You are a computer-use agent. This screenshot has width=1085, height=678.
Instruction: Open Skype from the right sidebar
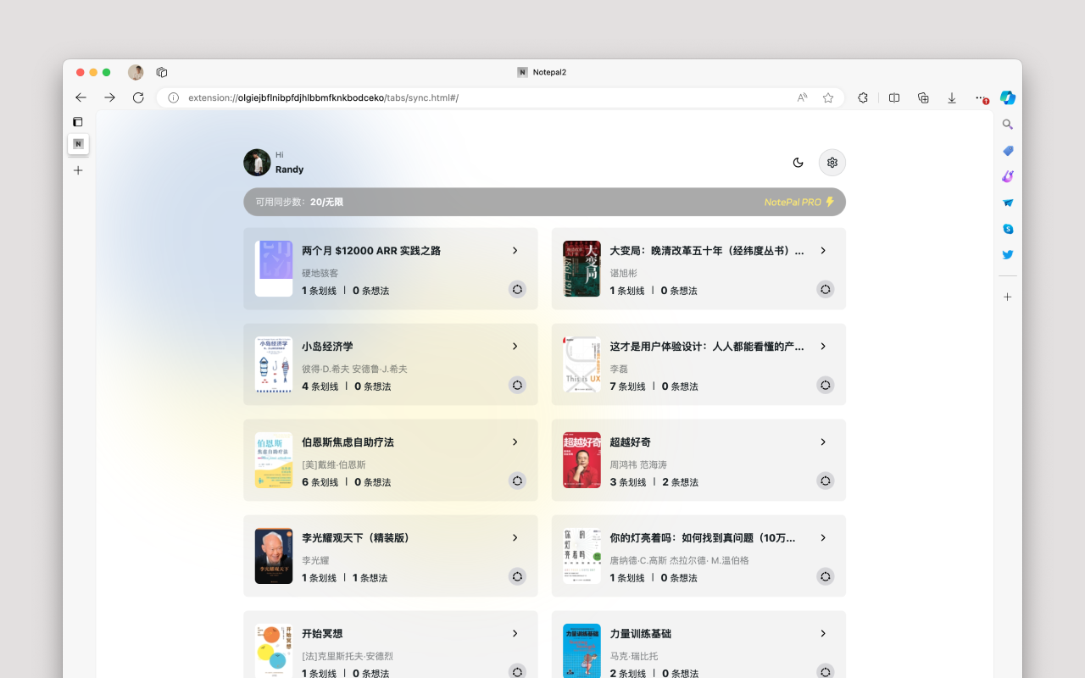1007,228
